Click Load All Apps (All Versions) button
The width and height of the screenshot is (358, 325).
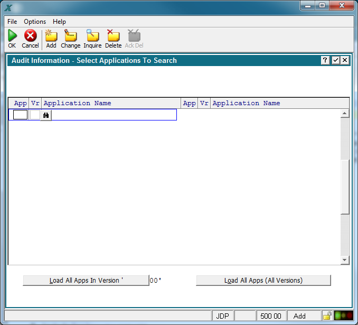pos(263,281)
